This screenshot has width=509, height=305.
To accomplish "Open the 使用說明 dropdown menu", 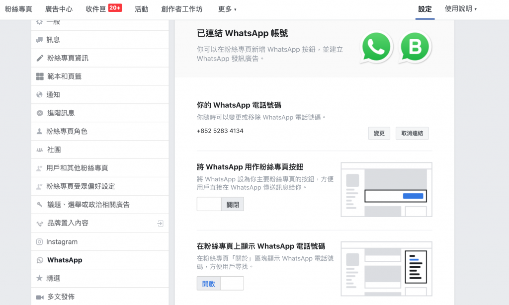I will tap(460, 9).
